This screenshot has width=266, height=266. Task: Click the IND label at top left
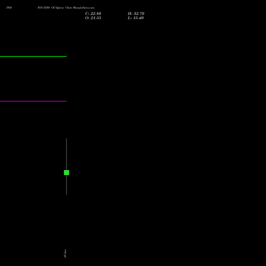click(x=9, y=7)
